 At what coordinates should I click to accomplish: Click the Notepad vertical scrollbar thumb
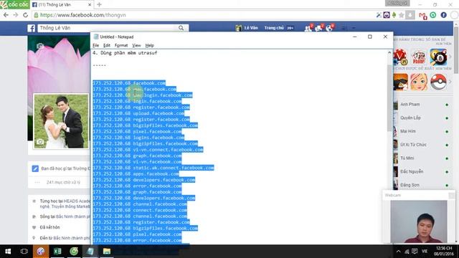tap(389, 98)
